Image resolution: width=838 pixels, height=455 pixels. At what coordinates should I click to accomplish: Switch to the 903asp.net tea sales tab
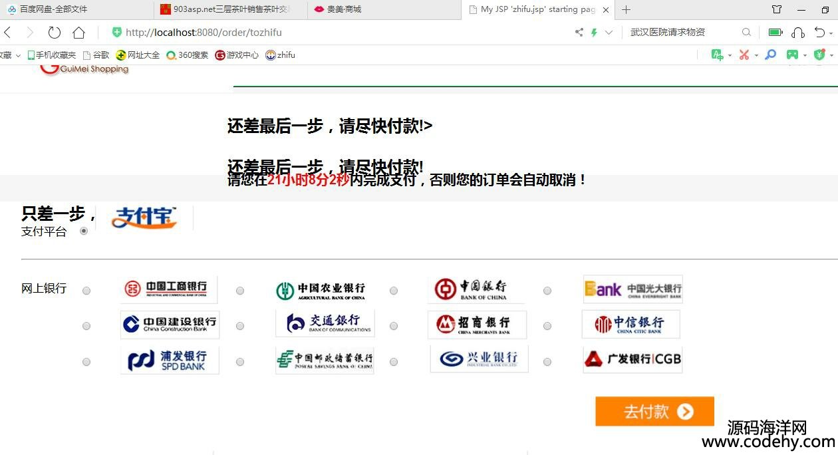pos(231,9)
